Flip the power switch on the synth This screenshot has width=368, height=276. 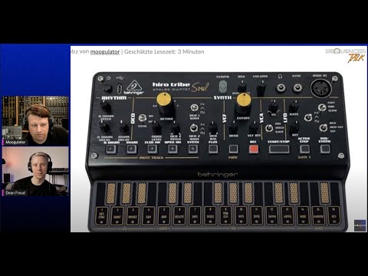click(x=108, y=88)
